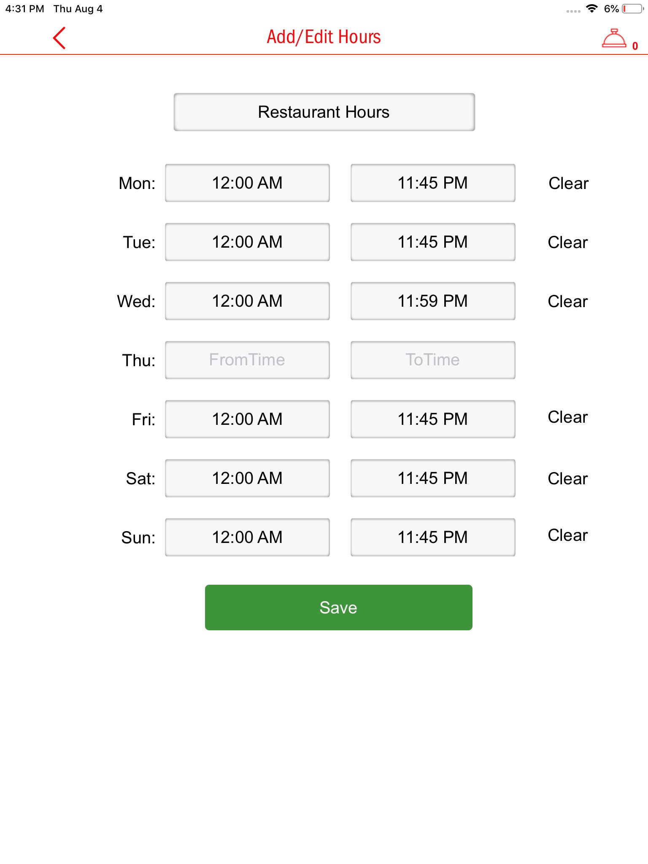Open Wednesday's 11:59 PM closing time picker
The image size is (648, 864).
[433, 301]
